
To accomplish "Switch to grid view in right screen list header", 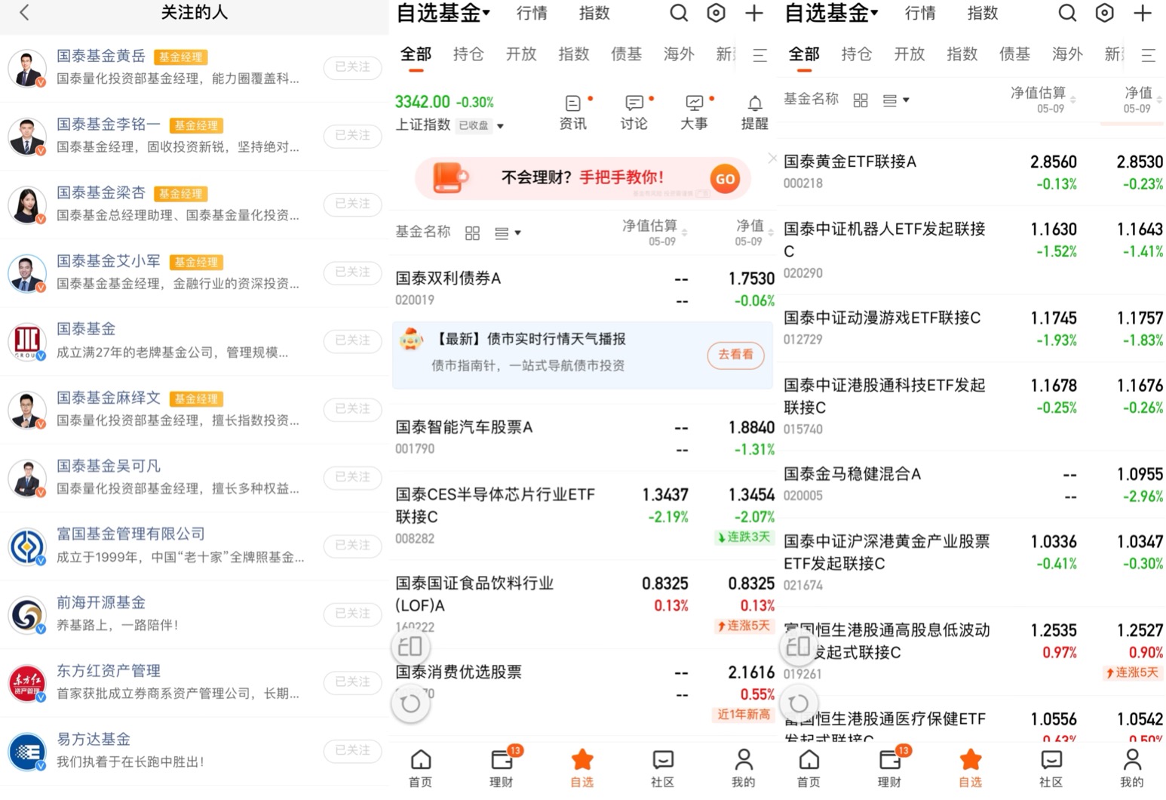I will point(861,100).
